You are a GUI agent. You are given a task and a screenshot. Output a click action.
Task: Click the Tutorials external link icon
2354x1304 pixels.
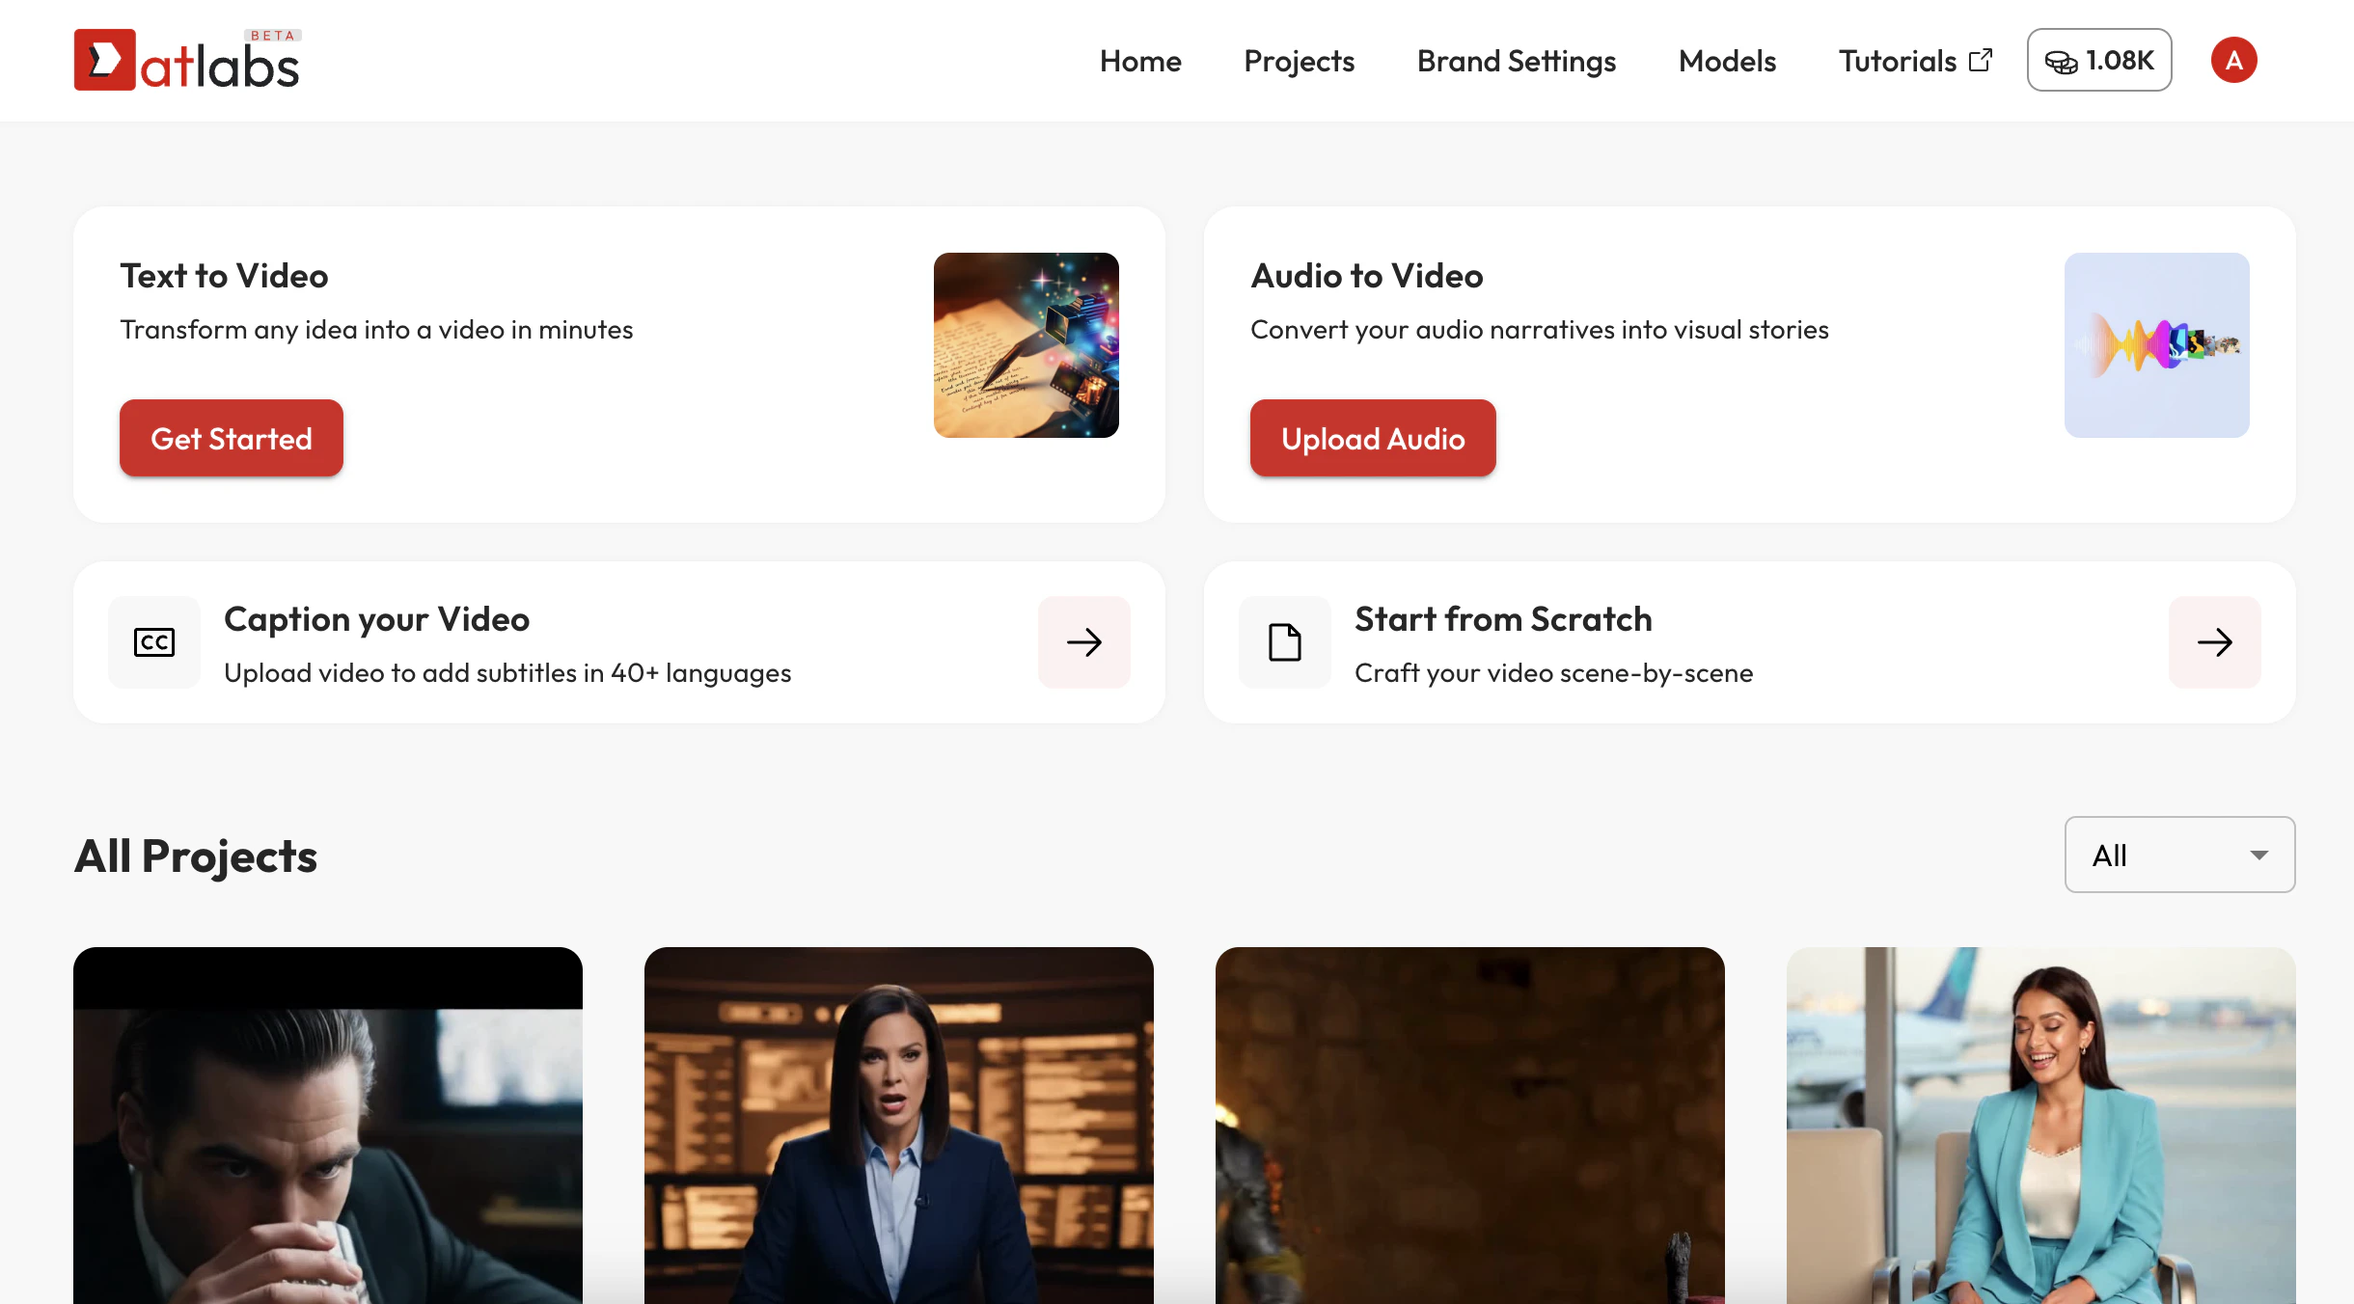click(1981, 60)
